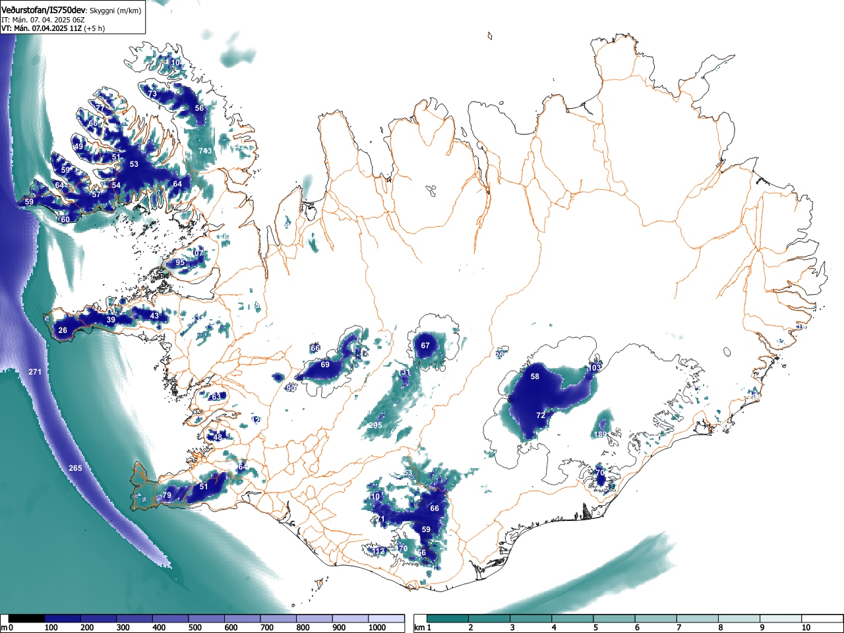Click the black legend swatch between 0 and 100
844x633 pixels.
pyautogui.click(x=26, y=619)
